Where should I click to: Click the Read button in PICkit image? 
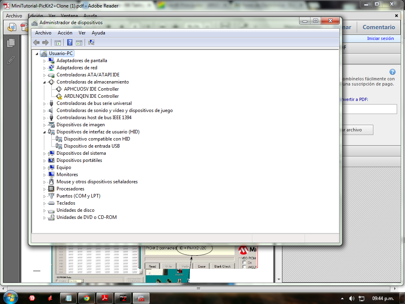152,266
